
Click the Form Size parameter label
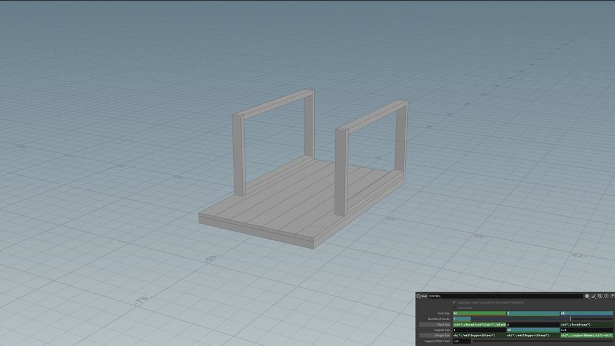(443, 313)
